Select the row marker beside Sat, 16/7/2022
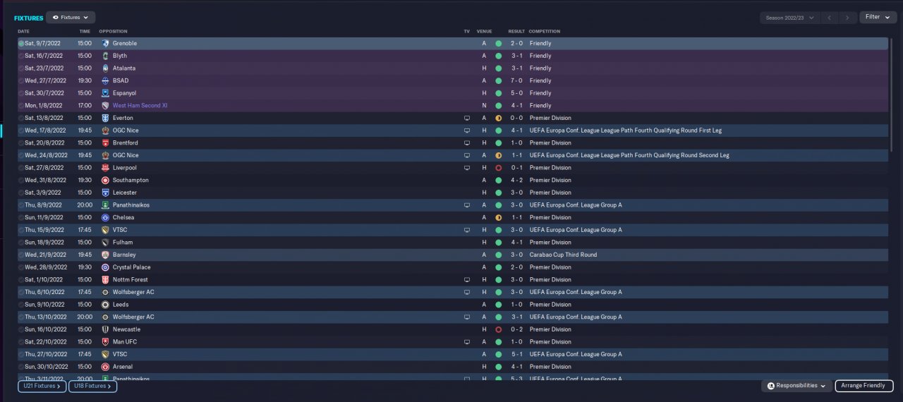Screen dimensions: 903x402 [x=21, y=56]
